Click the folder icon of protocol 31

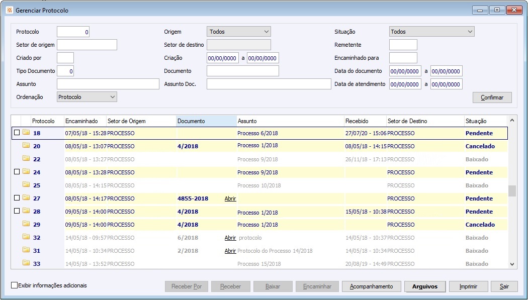(x=26, y=251)
